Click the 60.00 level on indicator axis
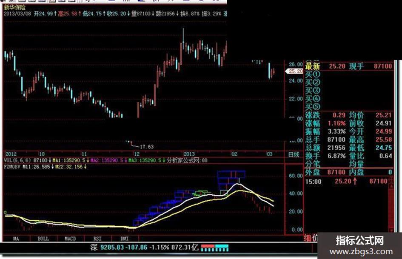 click(x=296, y=176)
